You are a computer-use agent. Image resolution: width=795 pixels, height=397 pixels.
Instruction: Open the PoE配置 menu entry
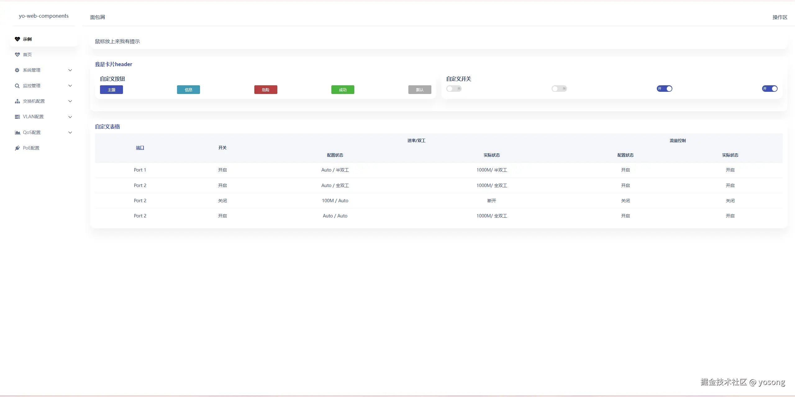(x=31, y=148)
